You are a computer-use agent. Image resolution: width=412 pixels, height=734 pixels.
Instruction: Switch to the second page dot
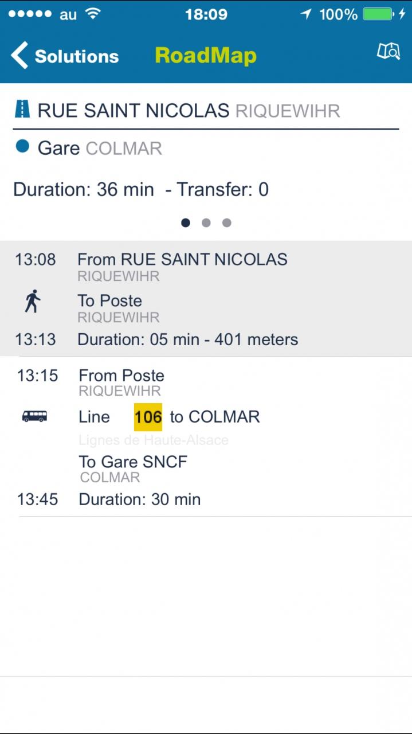(206, 222)
